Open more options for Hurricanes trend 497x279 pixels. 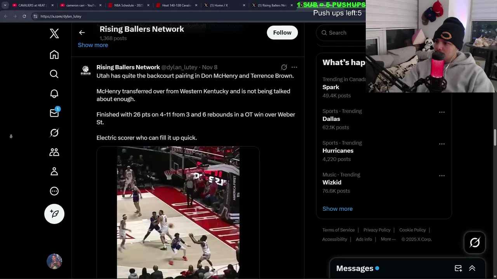tap(442, 144)
